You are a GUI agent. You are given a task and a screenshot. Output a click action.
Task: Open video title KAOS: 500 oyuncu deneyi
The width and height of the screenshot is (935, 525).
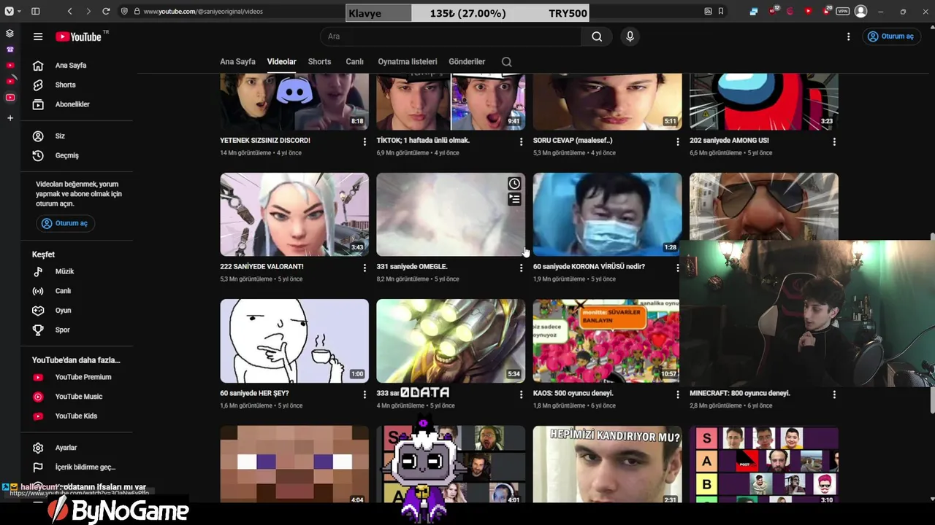coord(573,393)
